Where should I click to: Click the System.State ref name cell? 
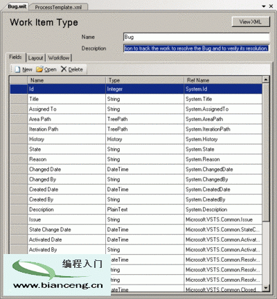(223, 149)
